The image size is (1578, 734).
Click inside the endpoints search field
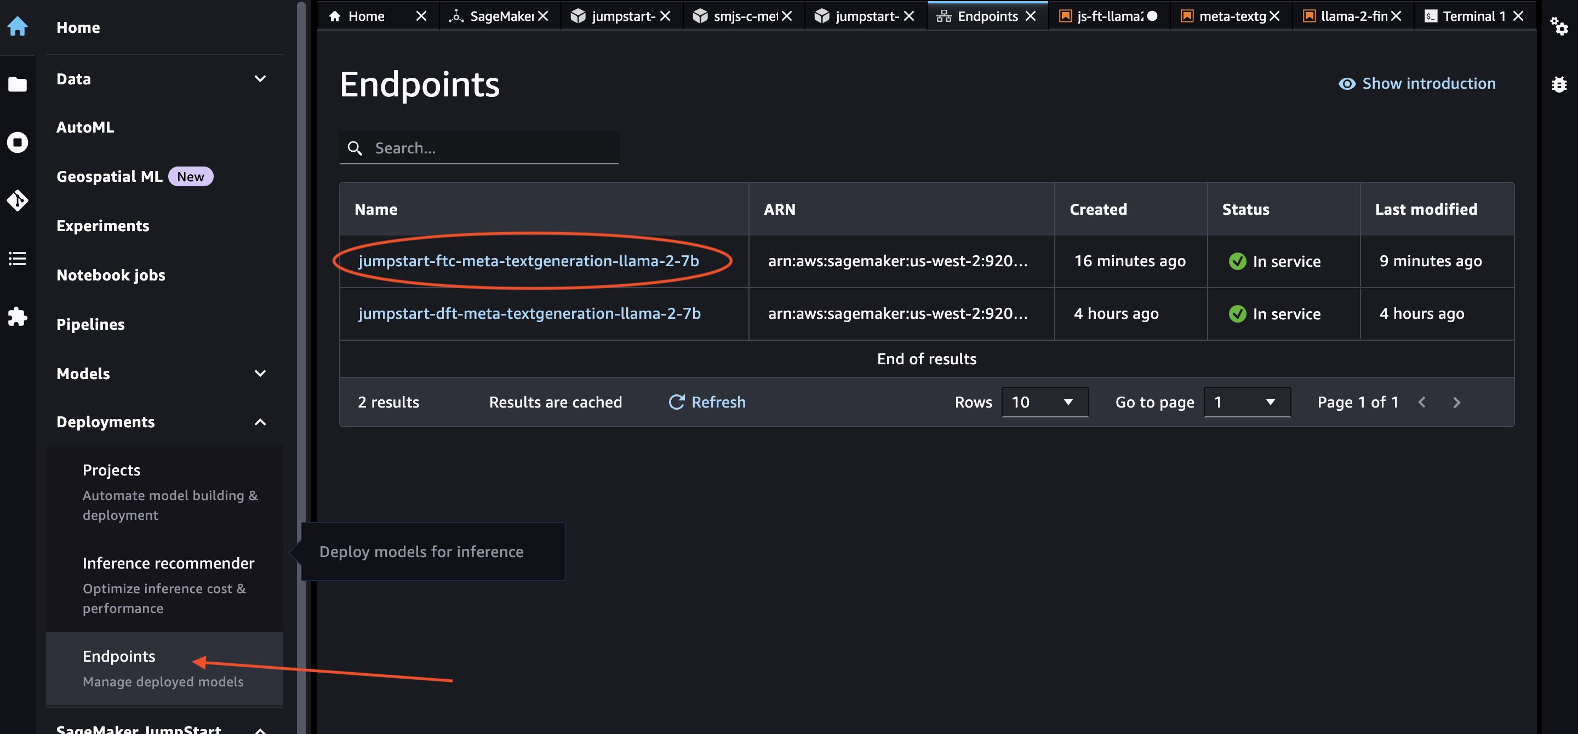490,148
